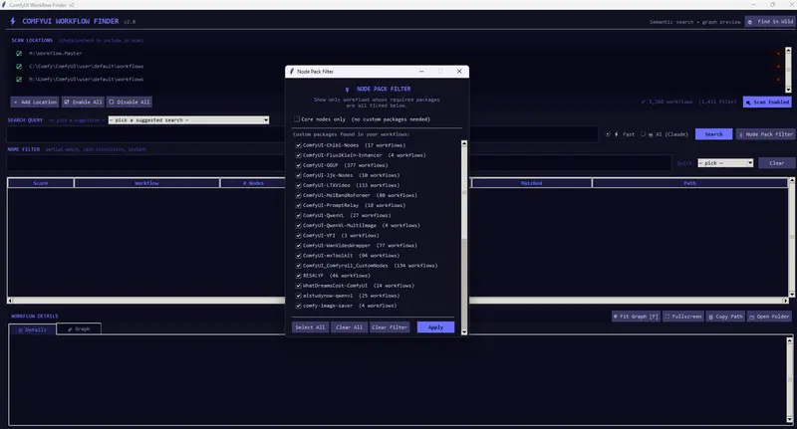The height and width of the screenshot is (429, 797).
Task: Click the Scan Enabled button
Action: point(767,103)
